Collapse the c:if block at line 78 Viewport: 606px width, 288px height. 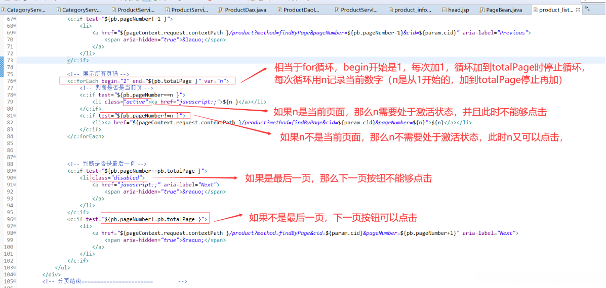(15, 95)
